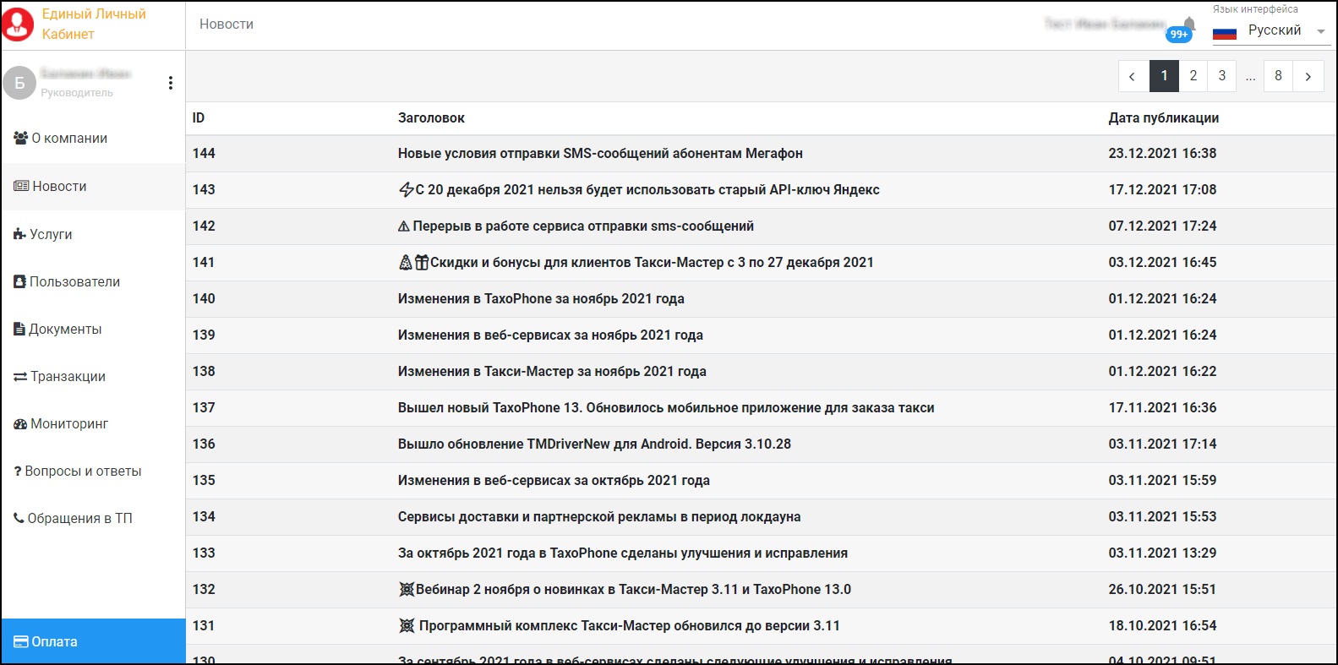This screenshot has width=1338, height=665.
Task: Open Обращения в ТП support section
Action: [79, 519]
